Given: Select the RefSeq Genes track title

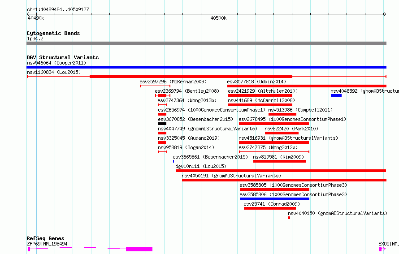Looking at the screenshot, I should [x=45, y=238].
